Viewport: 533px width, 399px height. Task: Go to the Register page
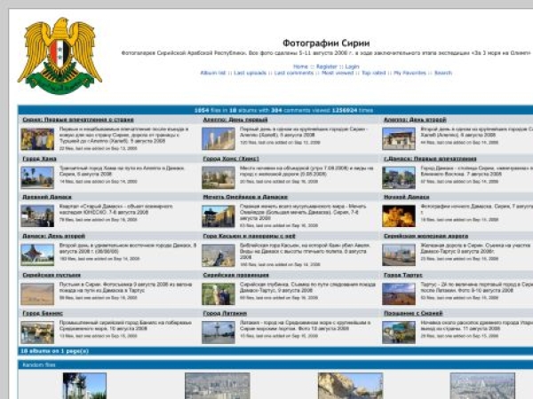pyautogui.click(x=327, y=66)
